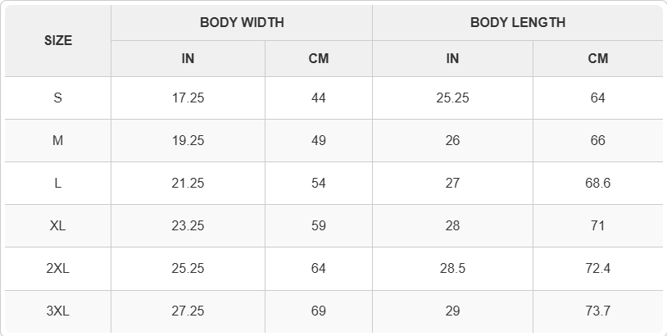This screenshot has width=667, height=336.
Task: Click the 69 cm width cell
Action: coord(319,311)
